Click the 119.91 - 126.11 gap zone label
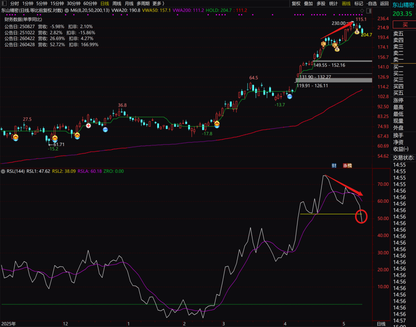 [312, 86]
